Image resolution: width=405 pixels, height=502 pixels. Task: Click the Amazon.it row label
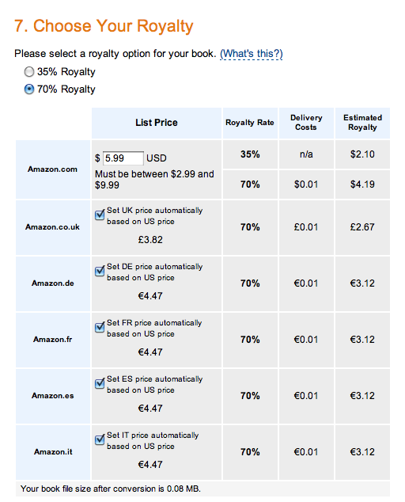click(53, 452)
